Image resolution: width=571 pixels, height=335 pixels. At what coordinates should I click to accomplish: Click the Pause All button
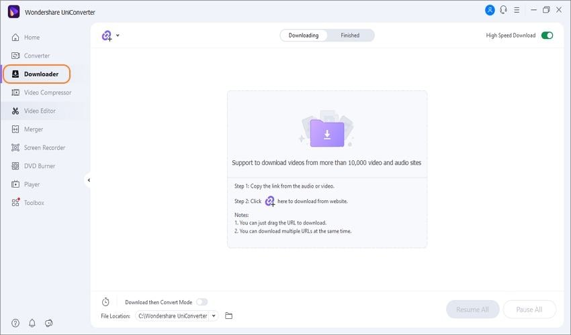coord(529,309)
